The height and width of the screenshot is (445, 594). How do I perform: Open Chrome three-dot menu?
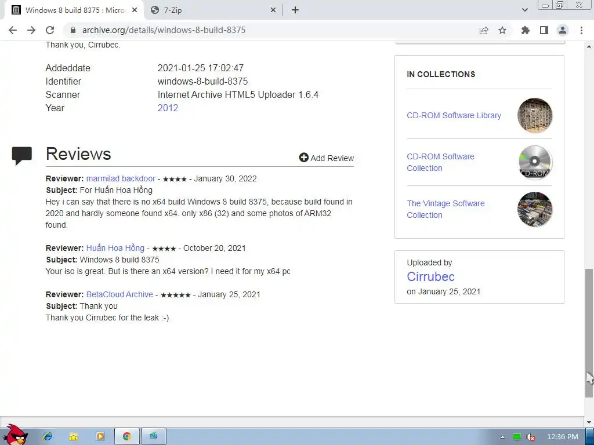click(581, 30)
